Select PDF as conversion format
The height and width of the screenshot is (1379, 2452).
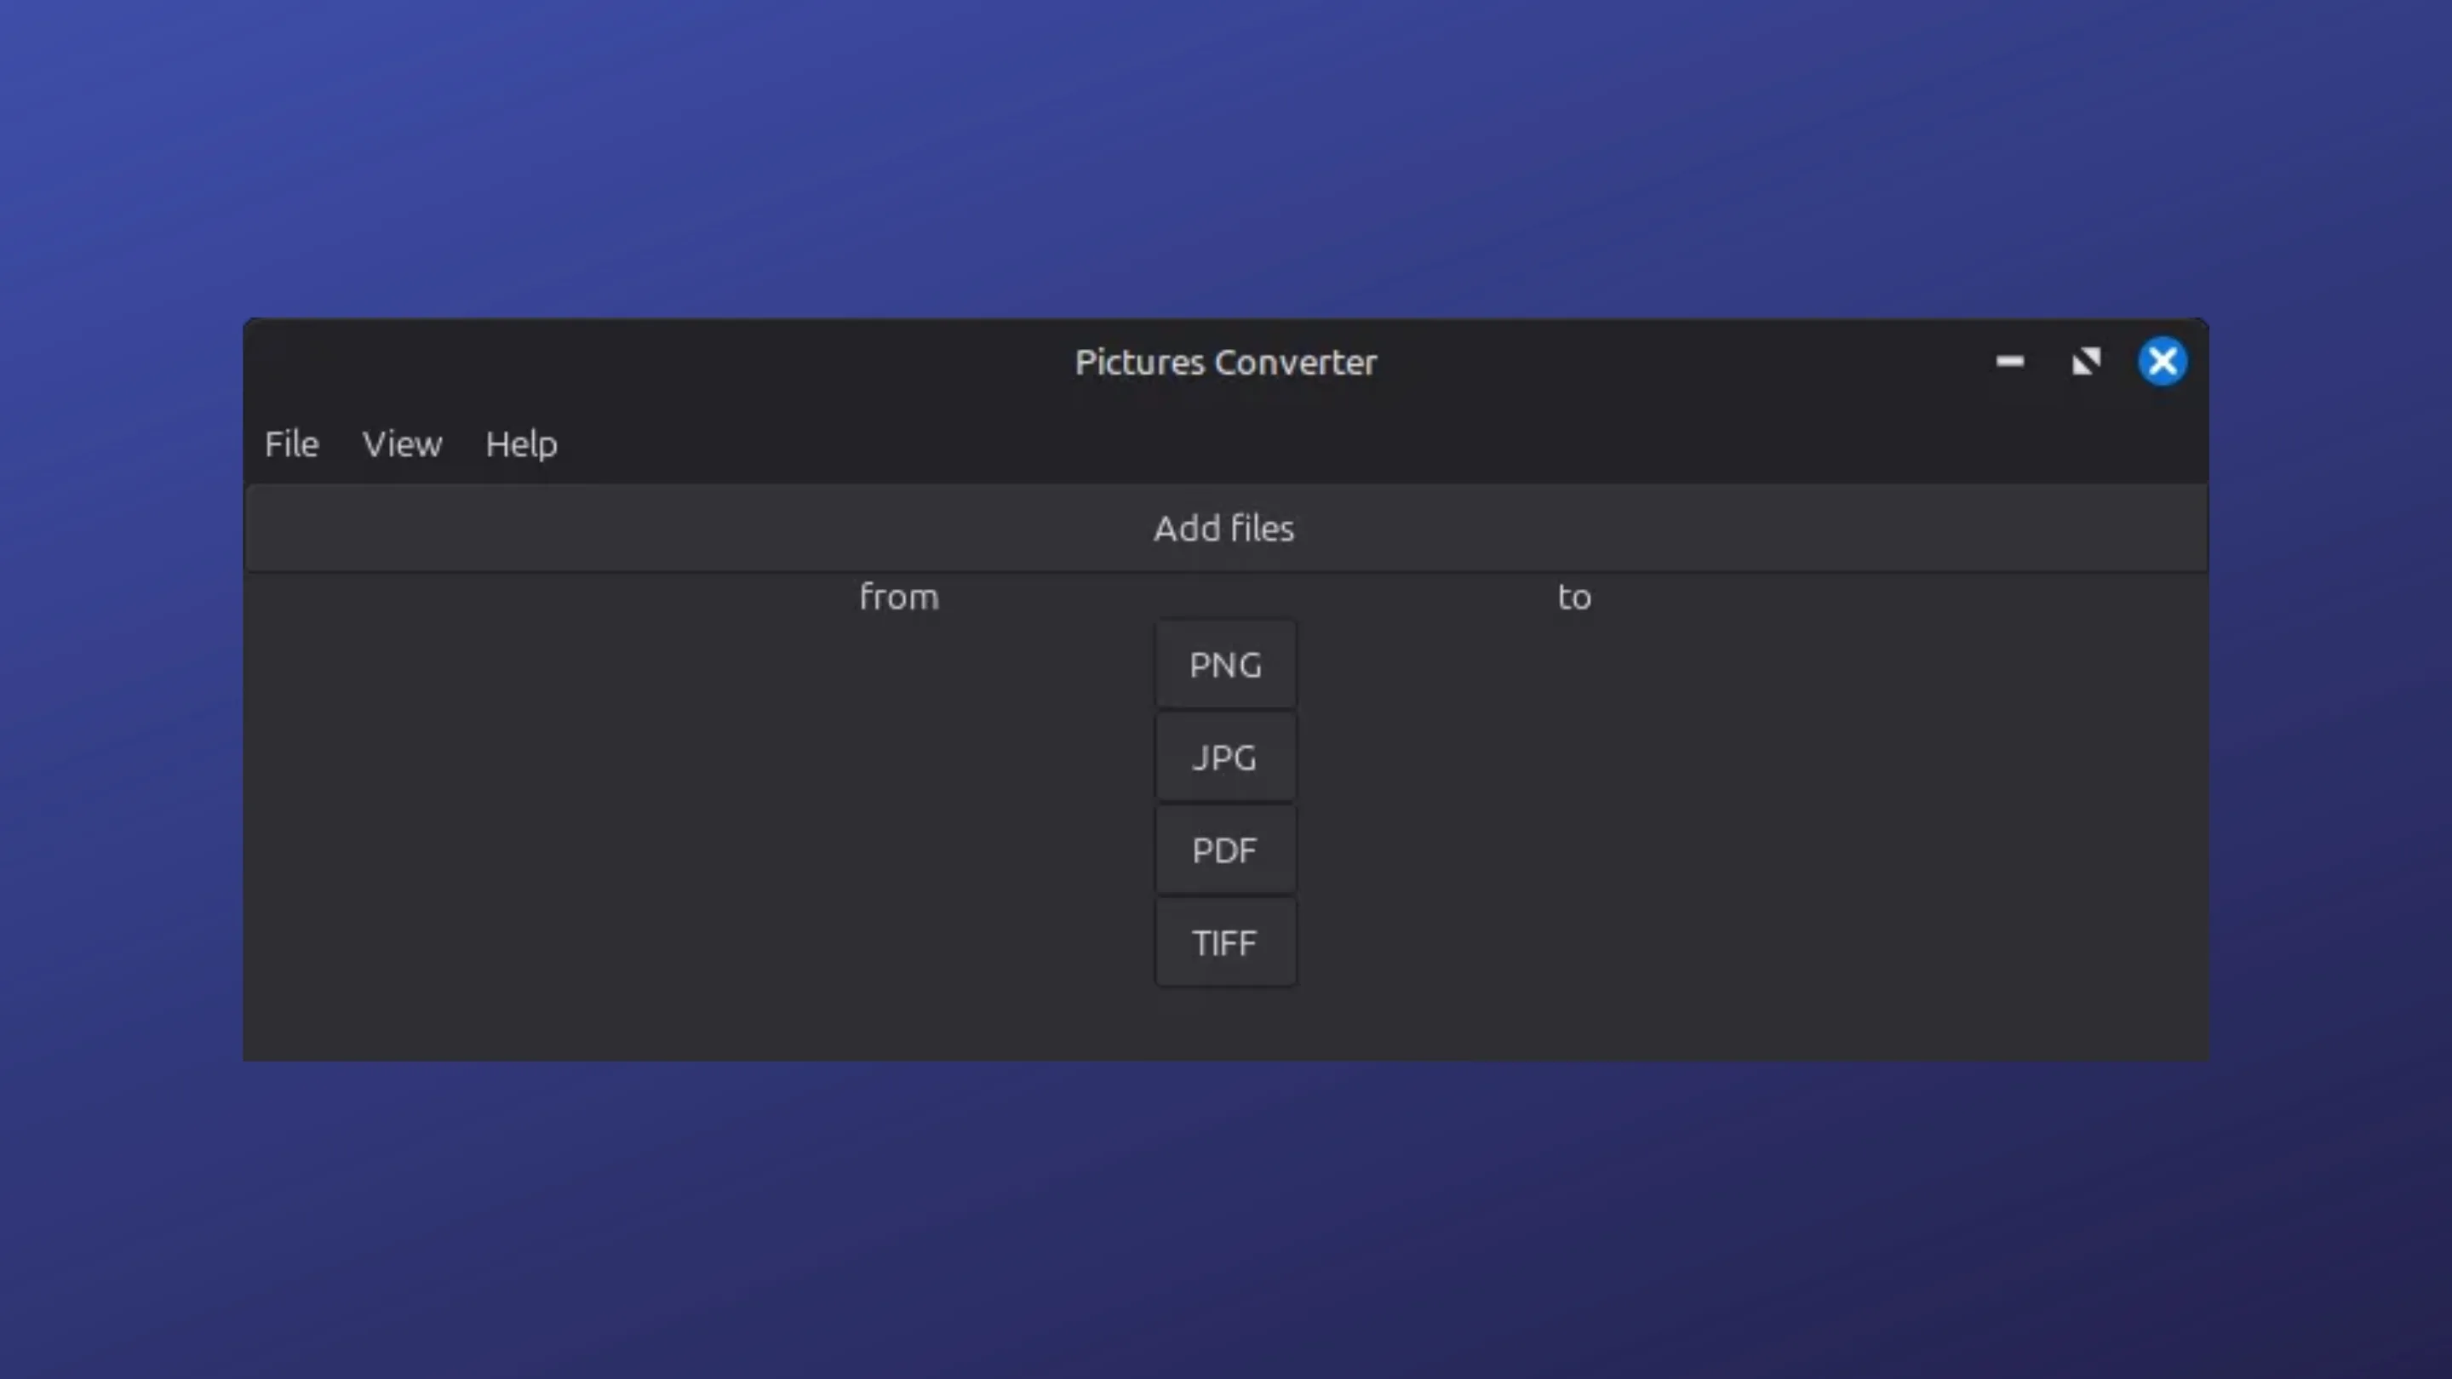[1225, 850]
